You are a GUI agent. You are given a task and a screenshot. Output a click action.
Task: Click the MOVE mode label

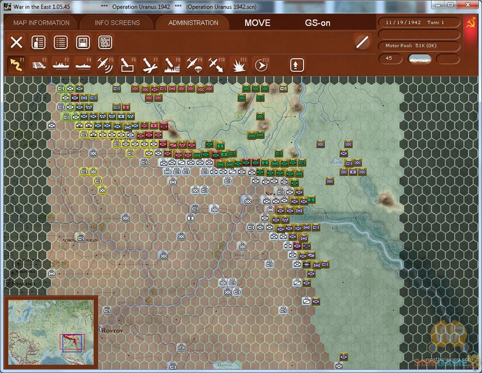(x=257, y=23)
